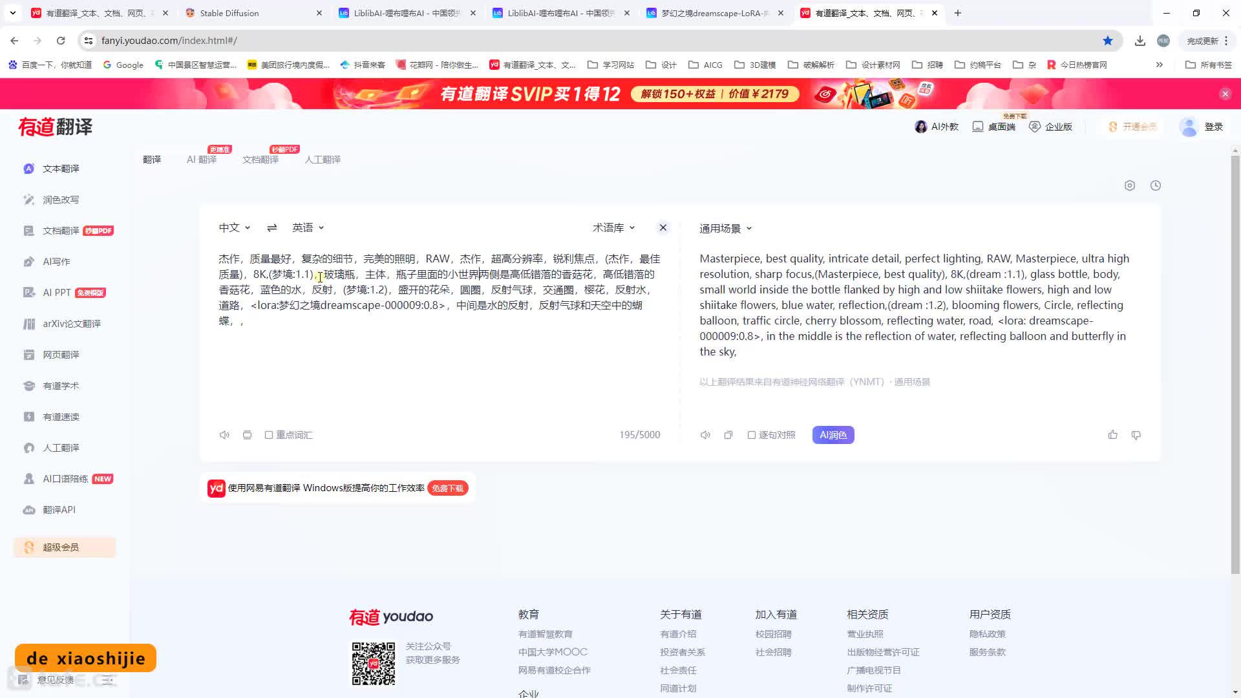This screenshot has width=1241, height=698.
Task: Open 翻译API sidebar item
Action: [x=59, y=510]
